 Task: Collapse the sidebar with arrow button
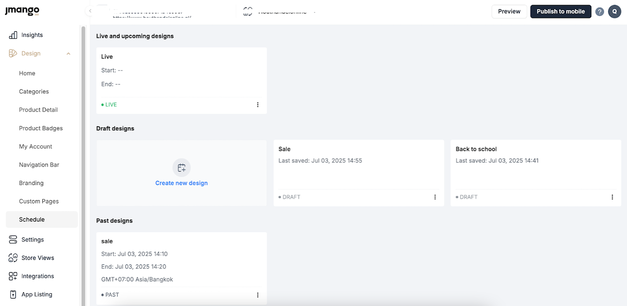90,11
